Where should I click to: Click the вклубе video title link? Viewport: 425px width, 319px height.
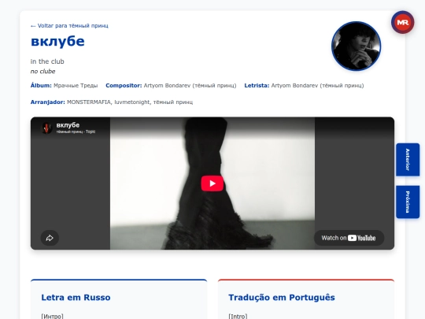(68, 125)
